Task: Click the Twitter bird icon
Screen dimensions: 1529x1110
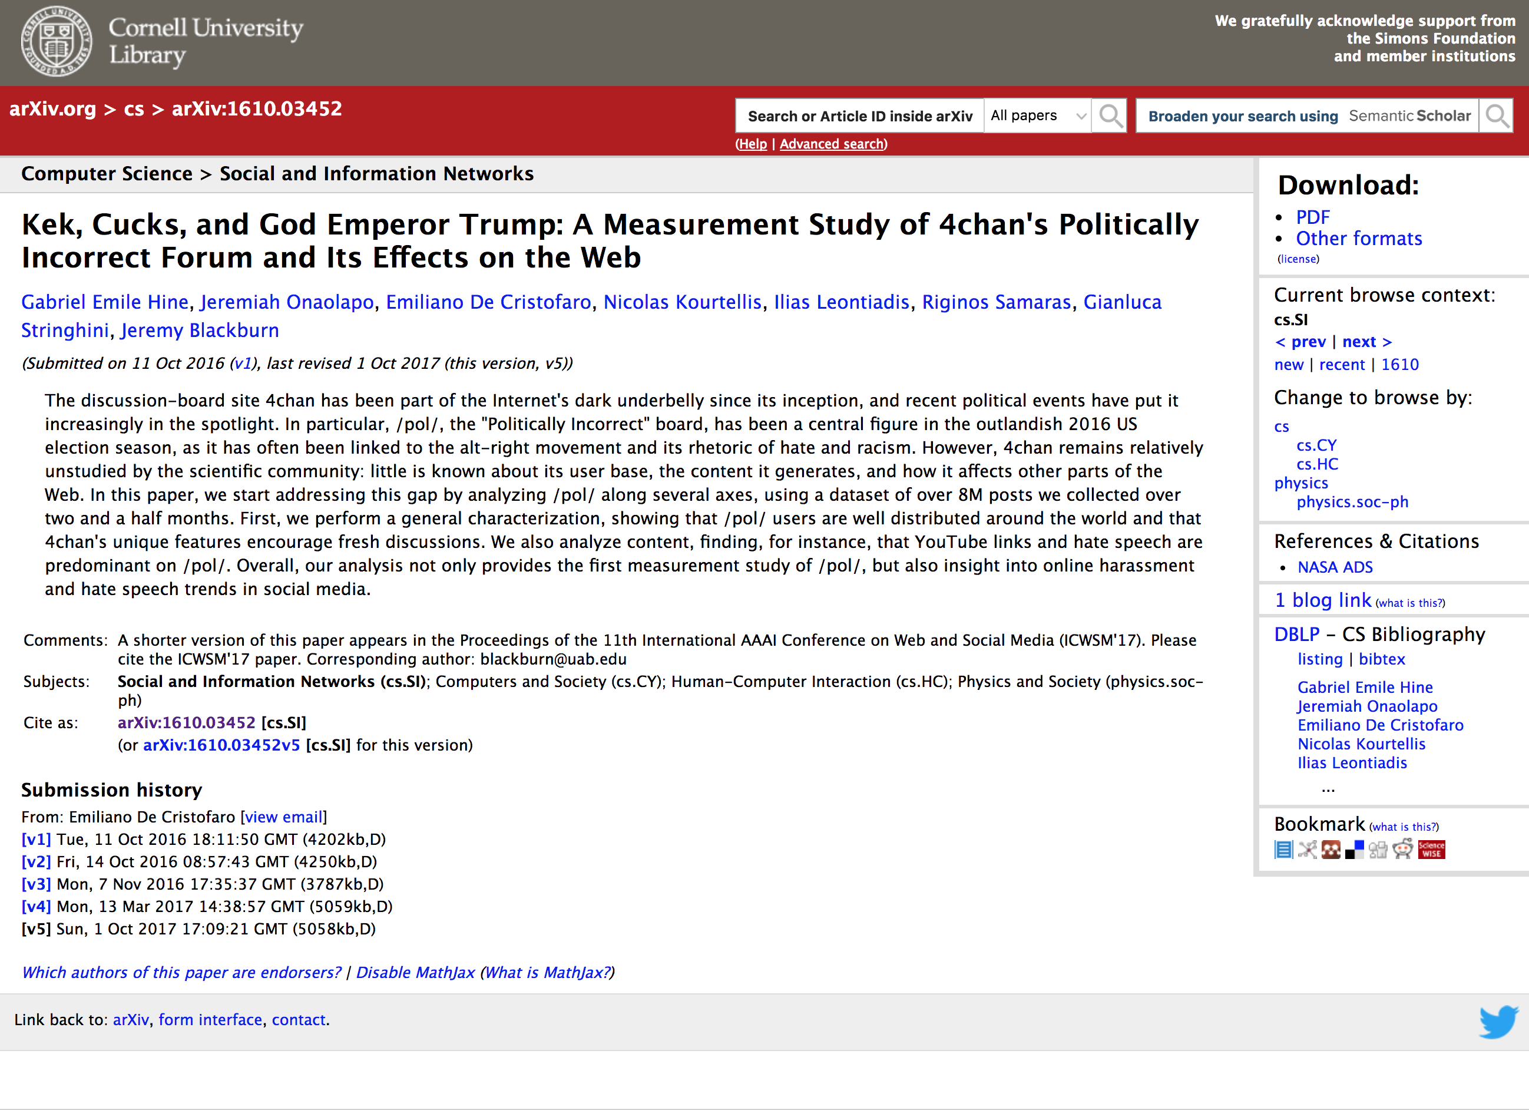Action: [1498, 1021]
